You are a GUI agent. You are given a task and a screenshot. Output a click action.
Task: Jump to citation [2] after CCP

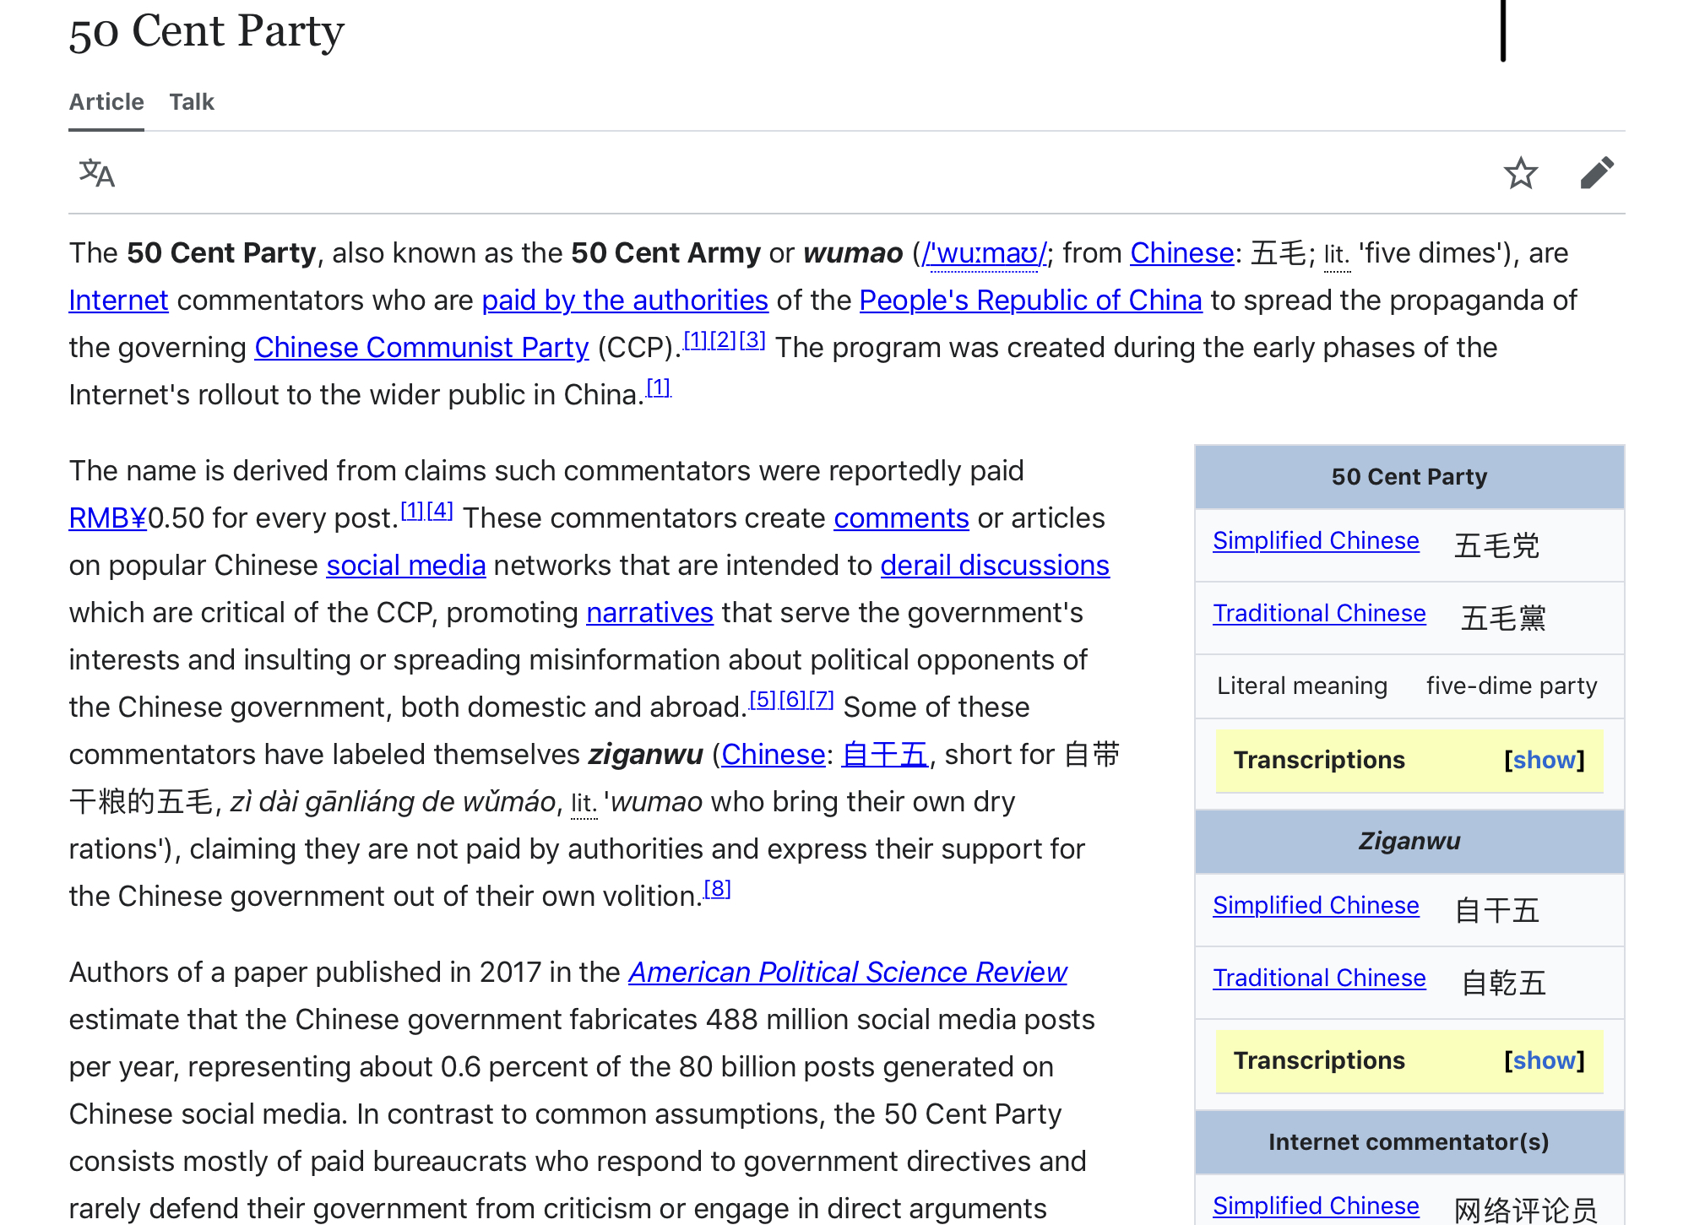(x=724, y=339)
